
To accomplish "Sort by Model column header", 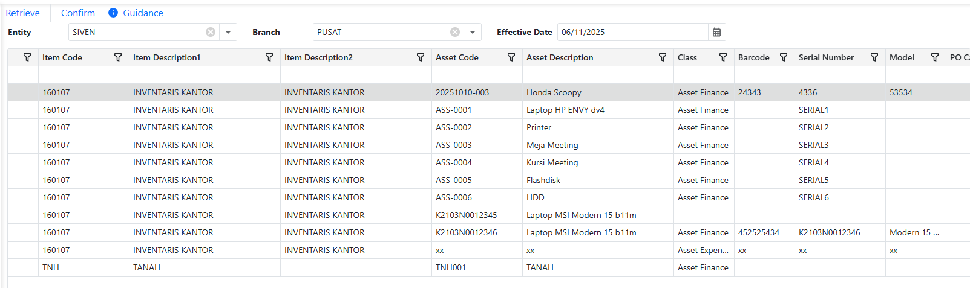I will click(902, 57).
